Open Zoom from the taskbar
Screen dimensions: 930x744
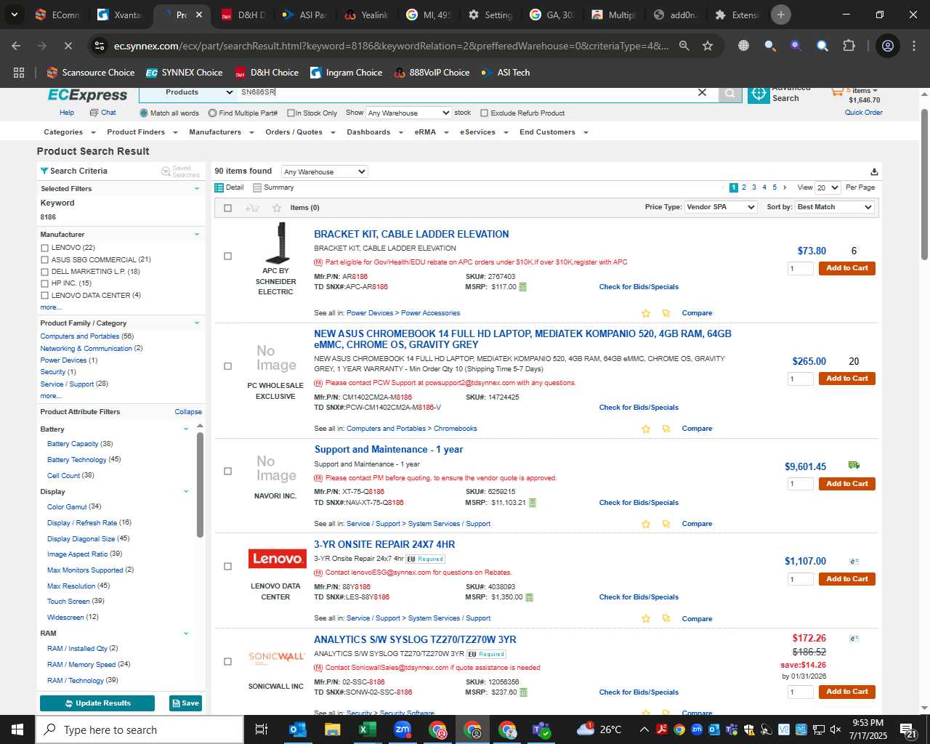403,729
